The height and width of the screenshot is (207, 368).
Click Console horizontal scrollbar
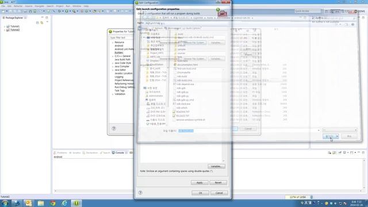[x=208, y=191]
